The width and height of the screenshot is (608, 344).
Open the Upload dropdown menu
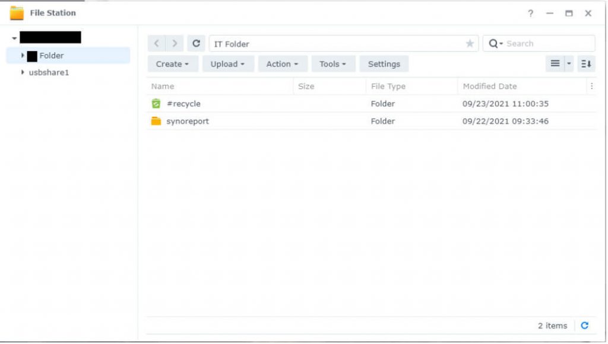click(x=227, y=64)
